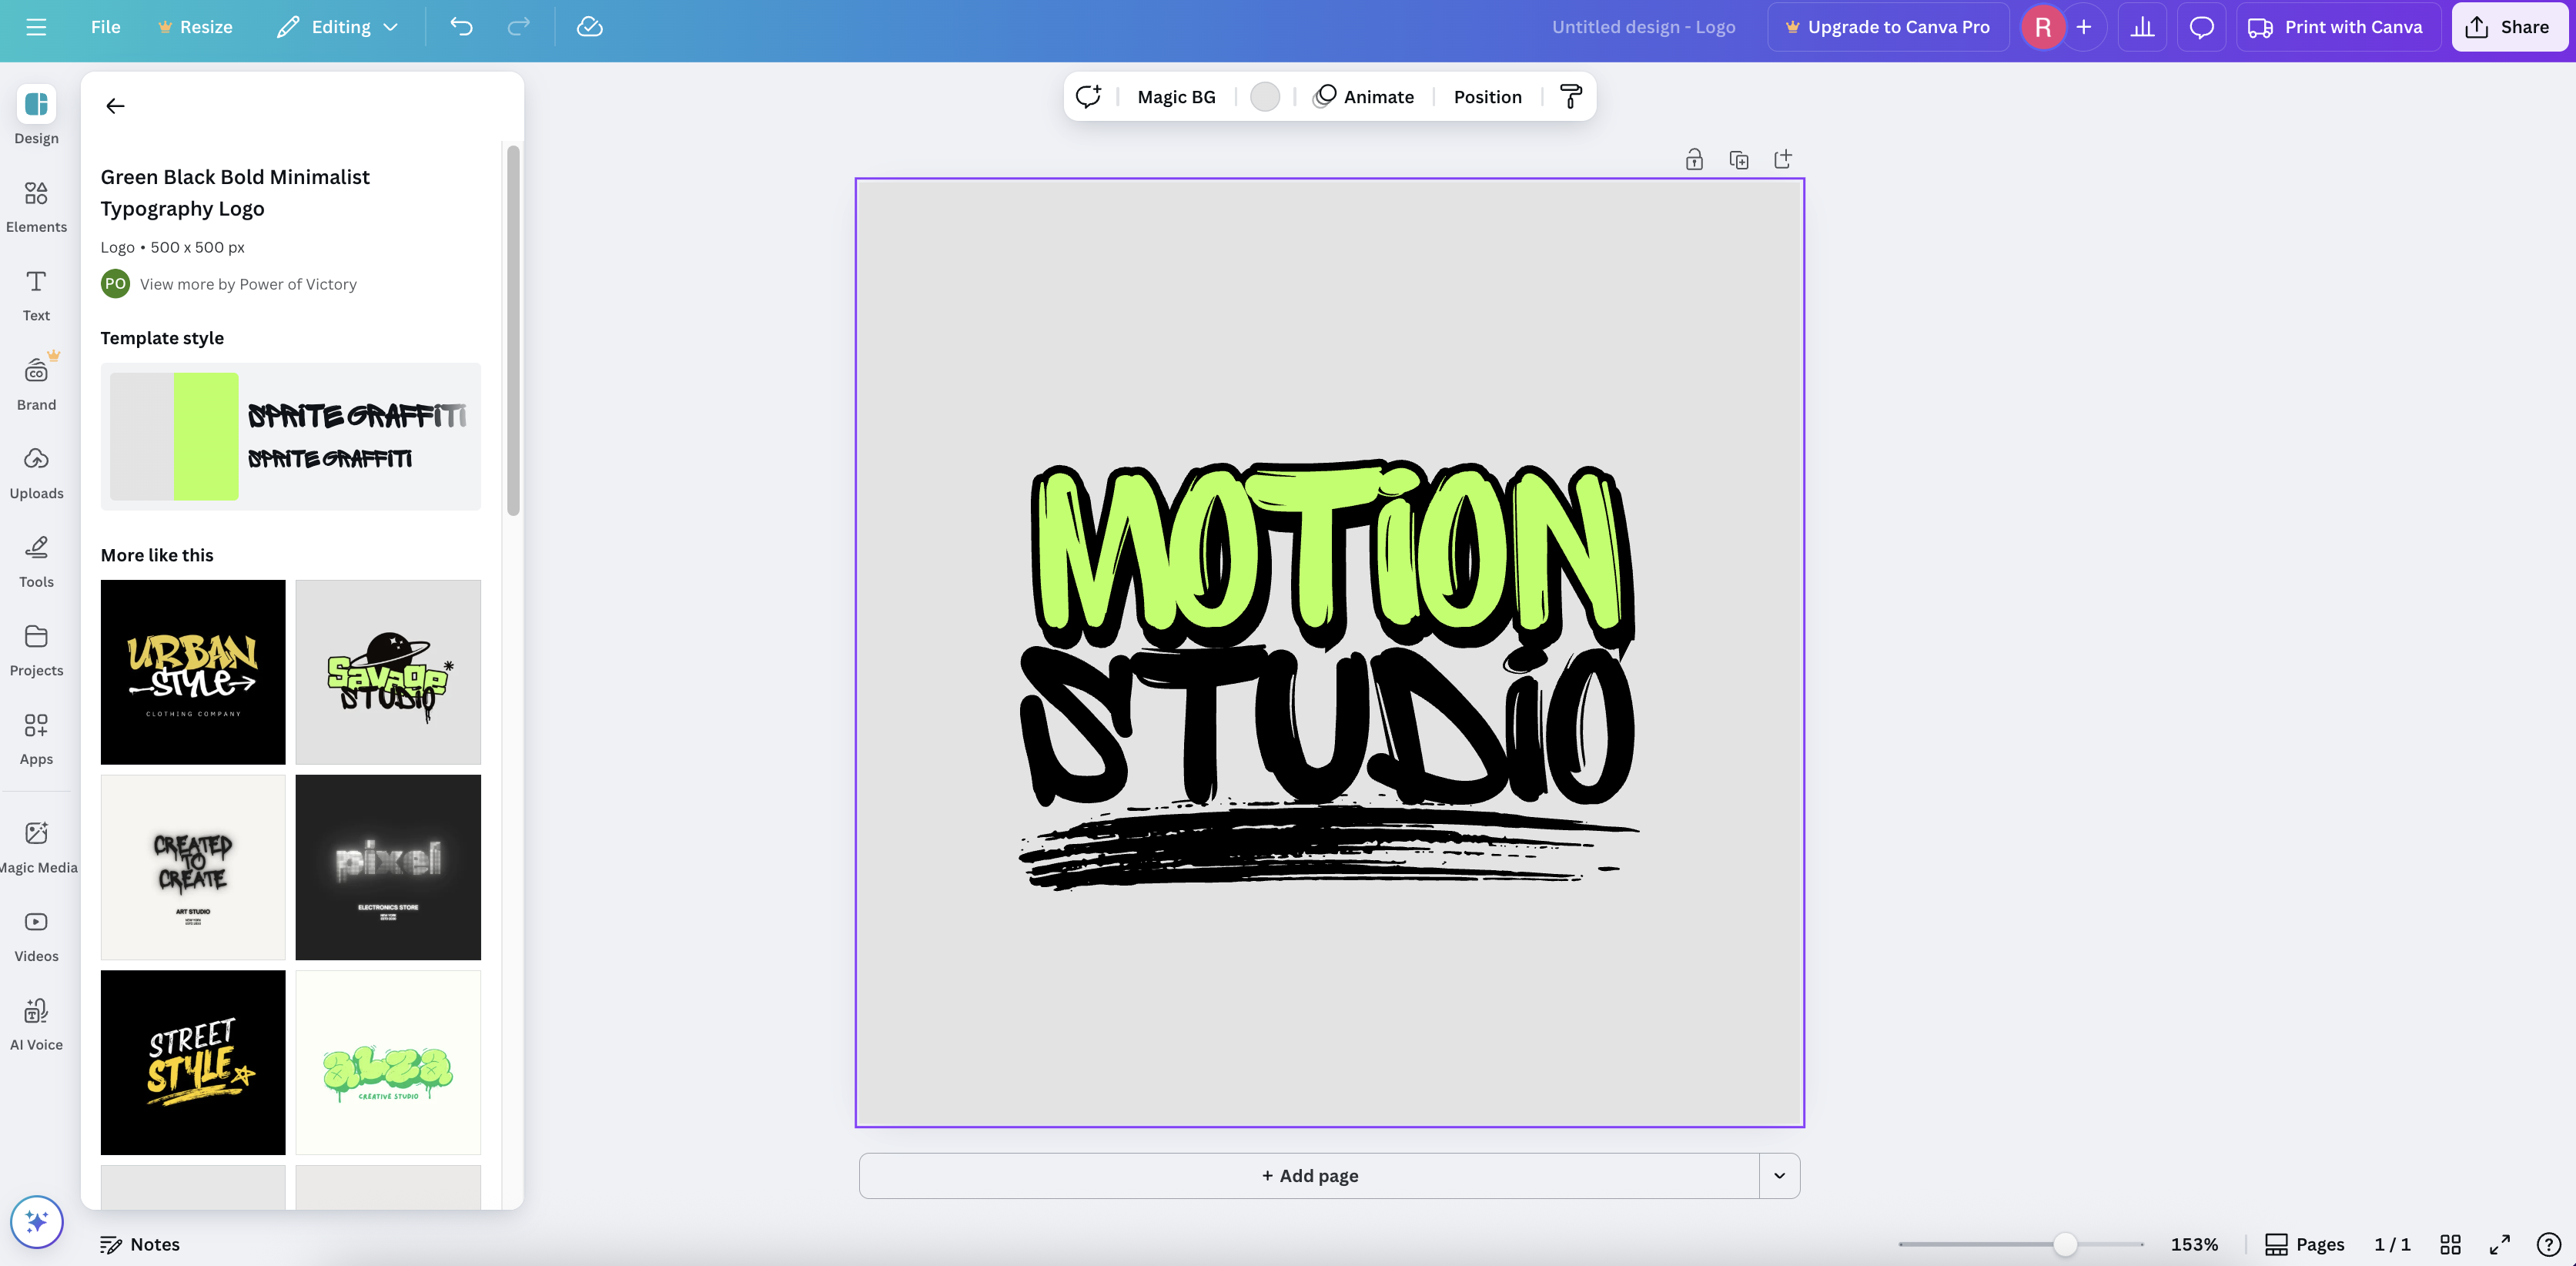Copy style with paint roller icon

pyautogui.click(x=1570, y=97)
